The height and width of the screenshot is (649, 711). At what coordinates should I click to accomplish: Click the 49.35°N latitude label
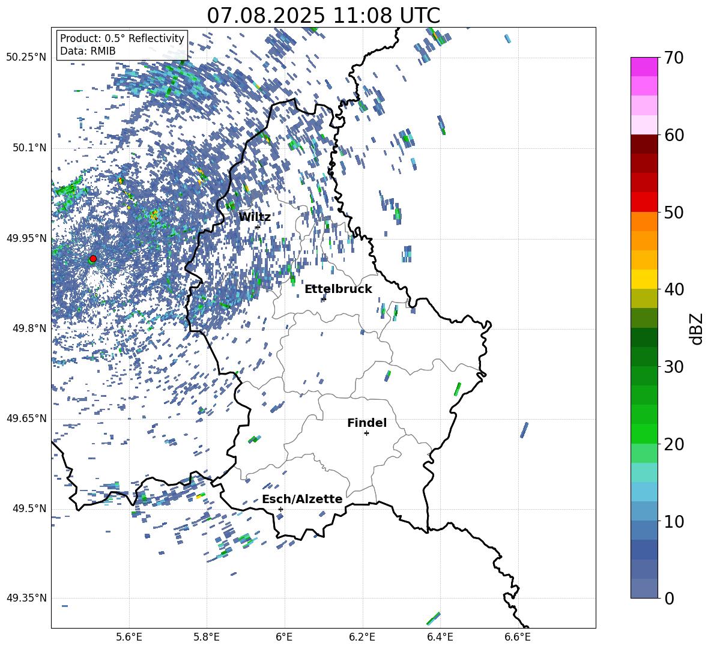pyautogui.click(x=26, y=598)
